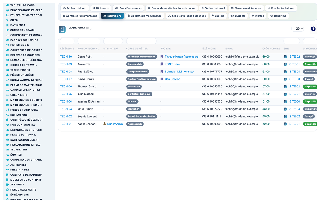323x200 pixels.
Task: Click email tech3@fm-demo.example
Action: [x=241, y=109]
